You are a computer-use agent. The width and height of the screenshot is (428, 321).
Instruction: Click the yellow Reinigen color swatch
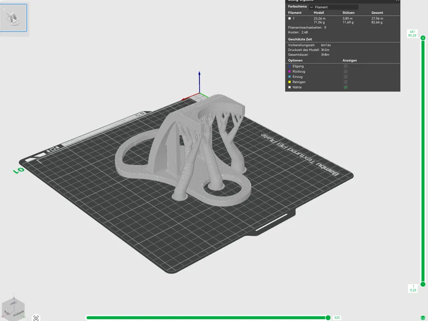[x=290, y=82]
